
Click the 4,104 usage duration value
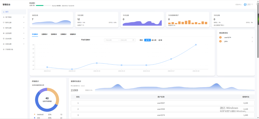246,103
